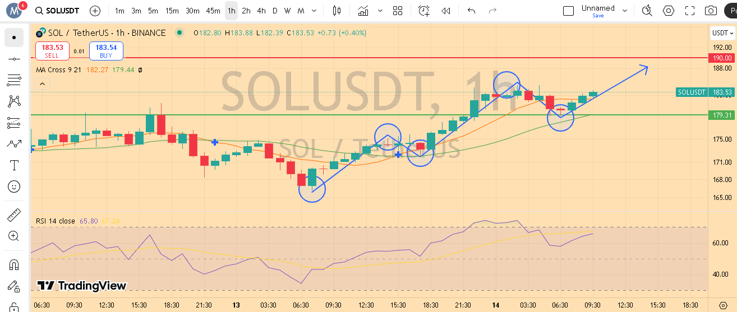Open chart settings hexagon icon
The image size is (737, 312).
tap(669, 11)
